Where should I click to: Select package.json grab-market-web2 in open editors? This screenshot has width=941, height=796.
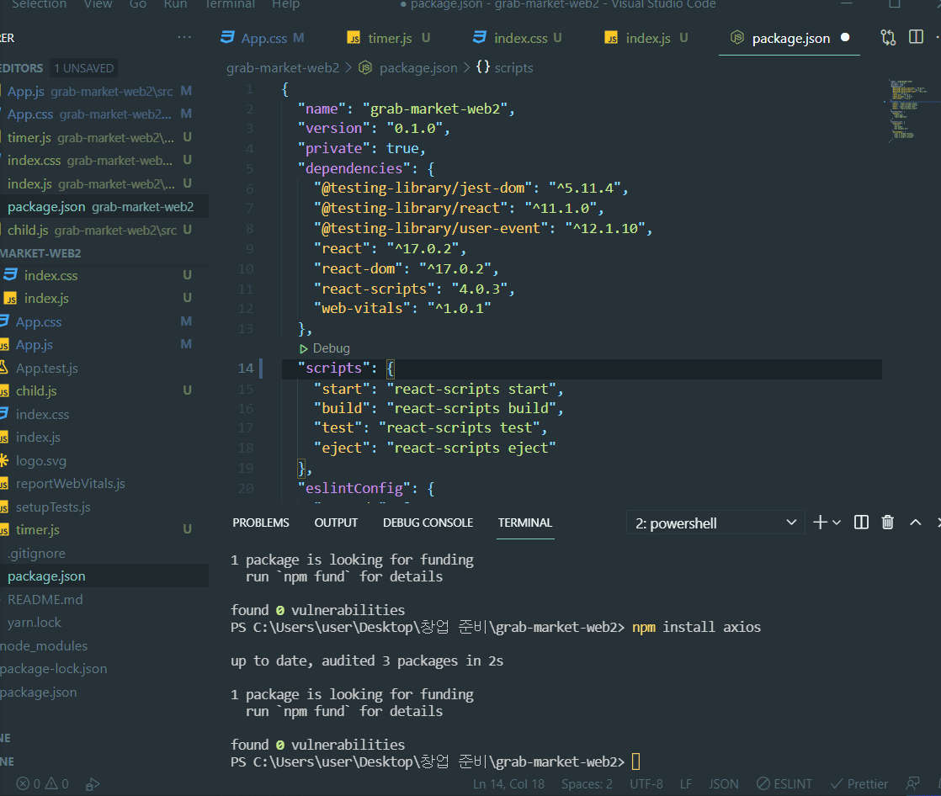(104, 206)
